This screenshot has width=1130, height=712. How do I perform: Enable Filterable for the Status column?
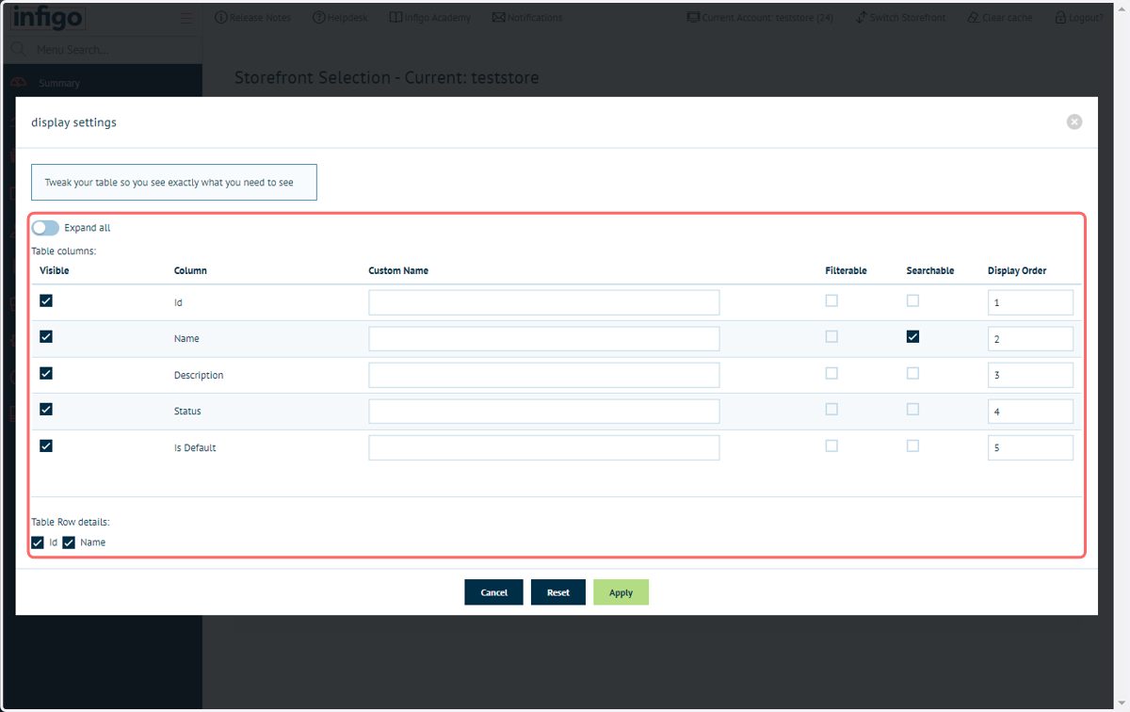click(831, 409)
